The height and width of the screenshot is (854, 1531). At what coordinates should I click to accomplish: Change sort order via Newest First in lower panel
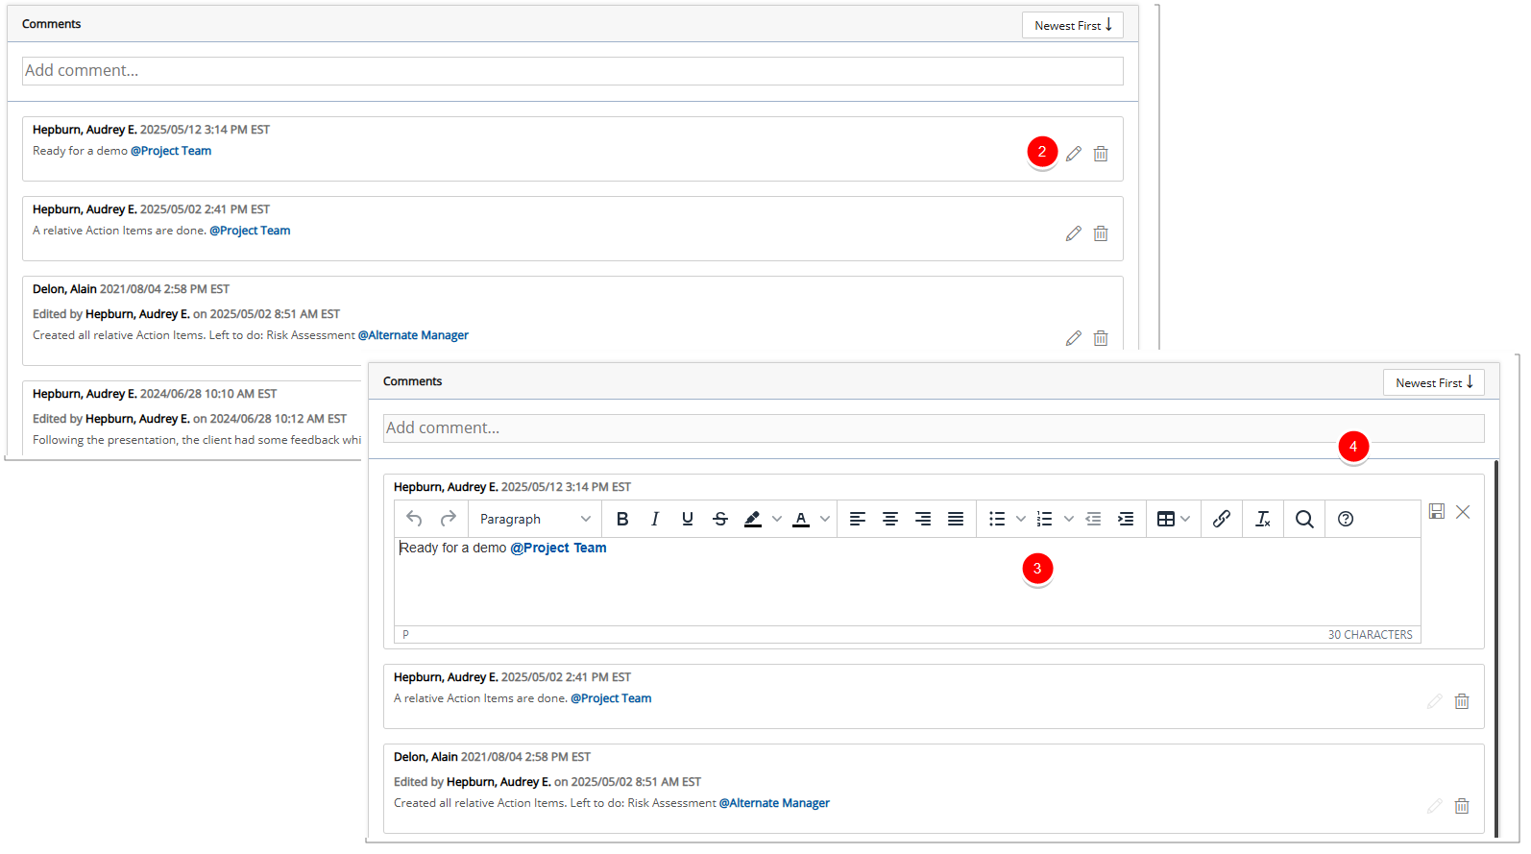click(1434, 382)
